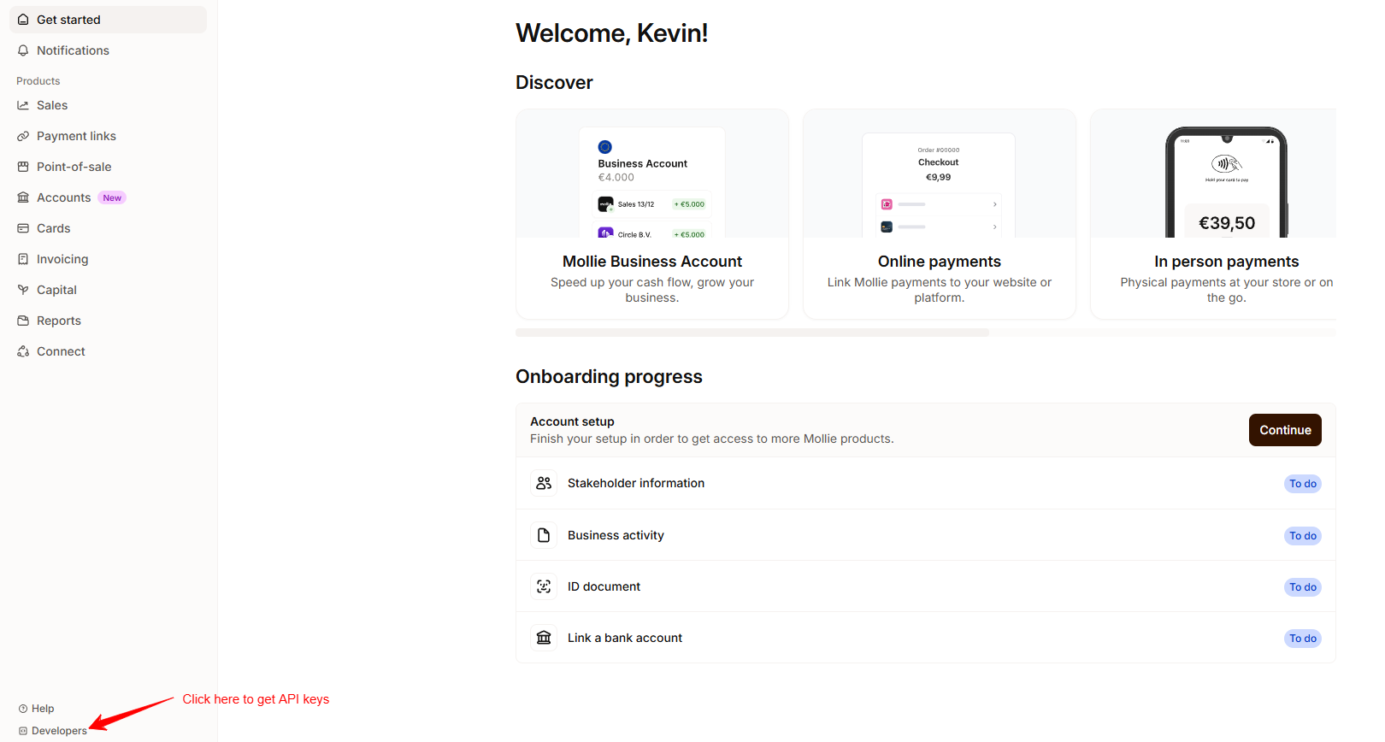Select the Business activity onboarding row
This screenshot has width=1385, height=742.
(x=616, y=535)
